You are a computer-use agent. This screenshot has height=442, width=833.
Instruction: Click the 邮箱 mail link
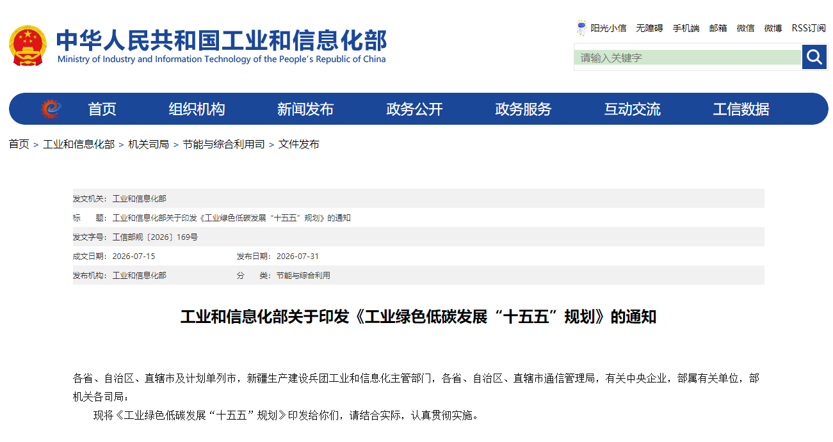[x=718, y=28]
